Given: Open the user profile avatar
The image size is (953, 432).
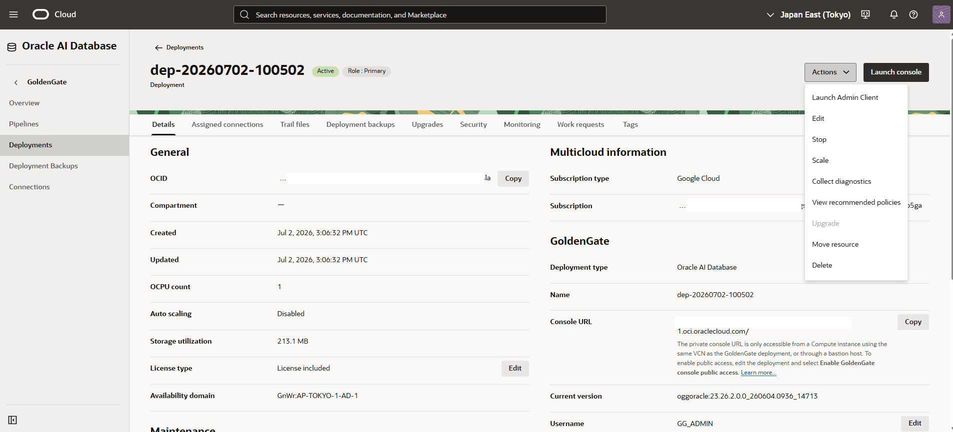Looking at the screenshot, I should [x=941, y=14].
